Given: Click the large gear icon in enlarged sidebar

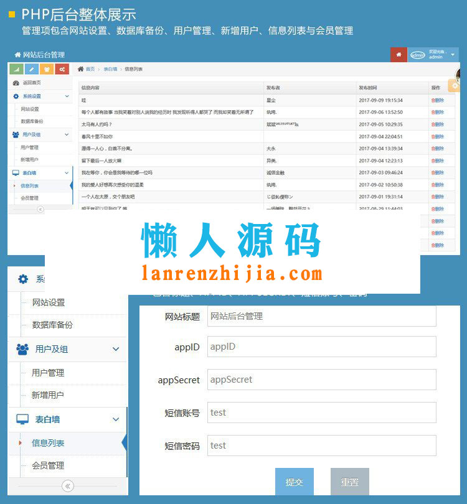Looking at the screenshot, I should coord(23,279).
